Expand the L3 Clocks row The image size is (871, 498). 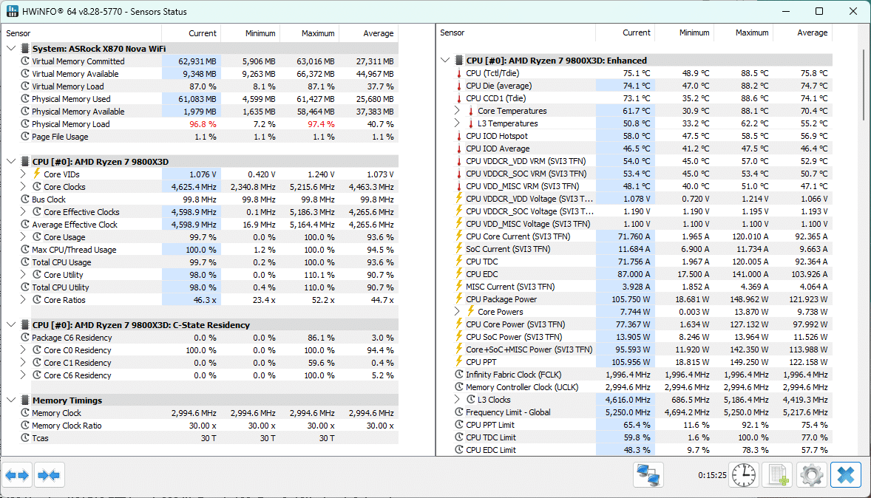coord(457,400)
